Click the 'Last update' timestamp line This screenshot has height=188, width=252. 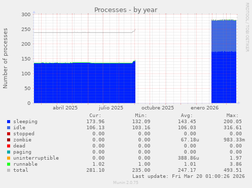(189, 176)
